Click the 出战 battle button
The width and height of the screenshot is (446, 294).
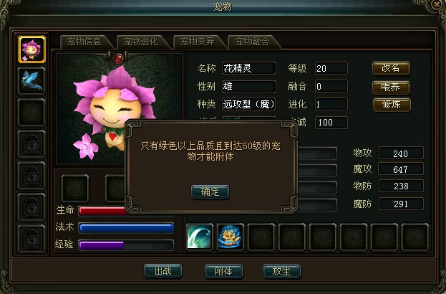(x=163, y=271)
